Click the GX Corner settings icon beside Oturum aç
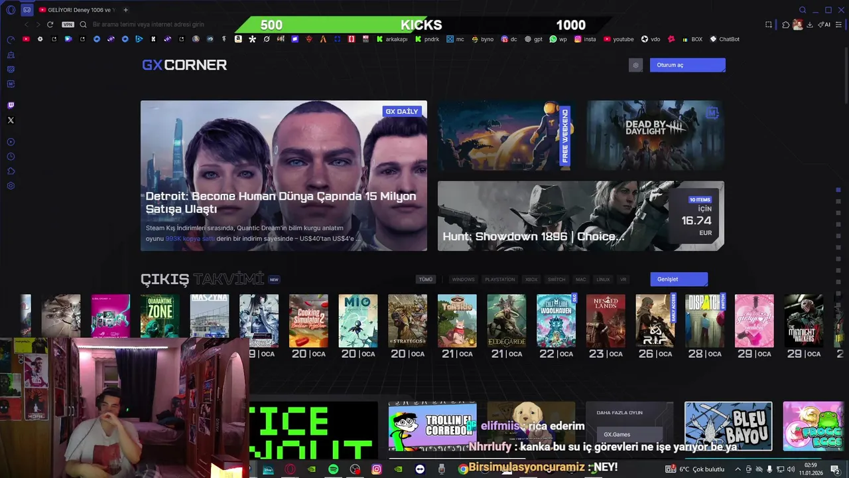This screenshot has width=849, height=478. [635, 65]
